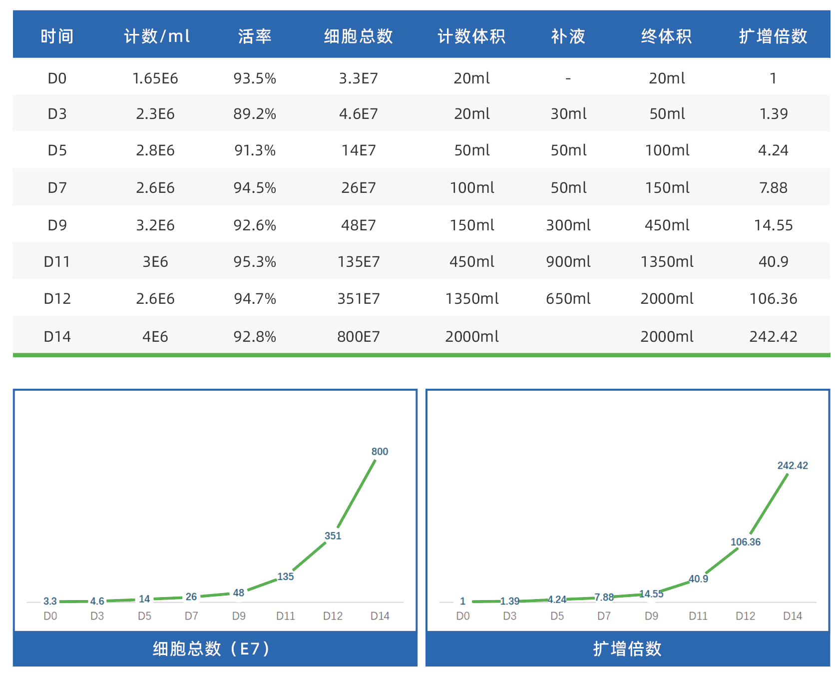Click the 40.9 data label in chart
Screen dimensions: 839x682
(x=698, y=579)
